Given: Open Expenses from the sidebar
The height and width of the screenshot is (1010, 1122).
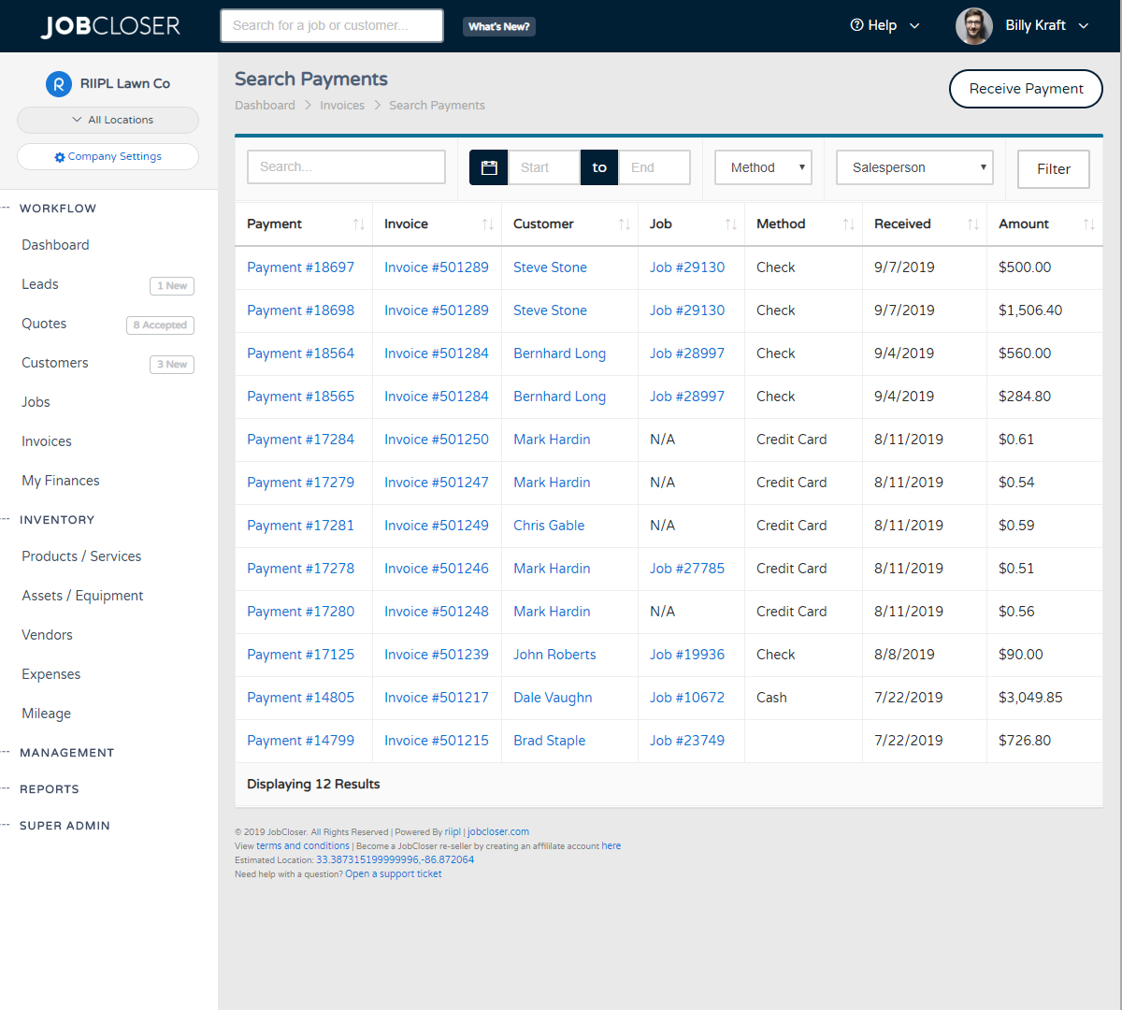Looking at the screenshot, I should [x=50, y=673].
